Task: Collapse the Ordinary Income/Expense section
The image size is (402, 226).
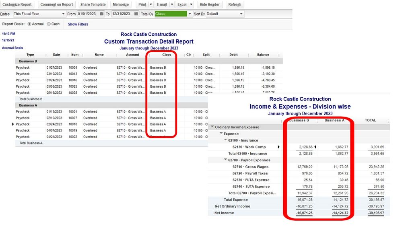Action: point(212,127)
